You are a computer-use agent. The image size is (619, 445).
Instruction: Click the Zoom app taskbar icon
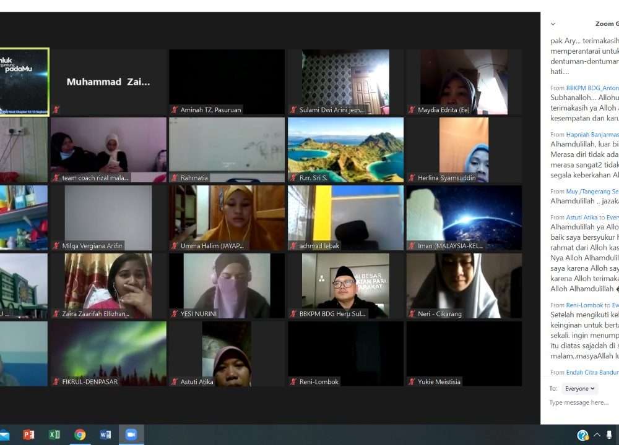click(x=131, y=434)
